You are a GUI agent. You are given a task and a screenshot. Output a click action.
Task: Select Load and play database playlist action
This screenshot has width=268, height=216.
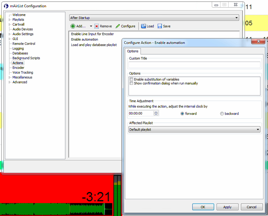(x=94, y=45)
